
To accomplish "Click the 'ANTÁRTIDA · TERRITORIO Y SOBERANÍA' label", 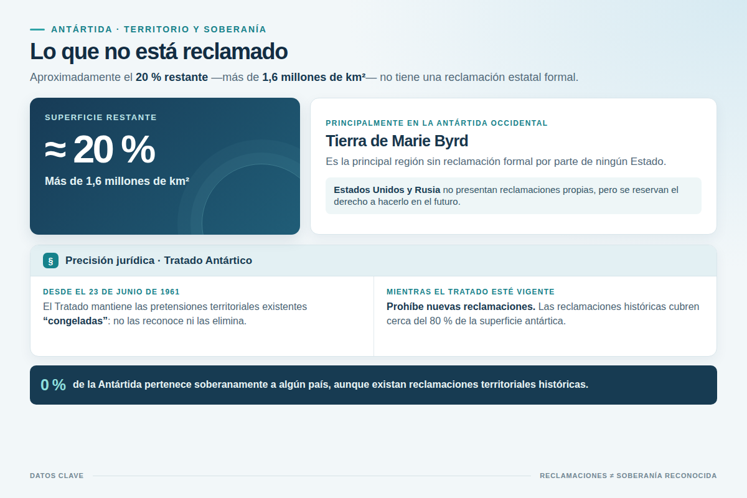I will tap(159, 29).
